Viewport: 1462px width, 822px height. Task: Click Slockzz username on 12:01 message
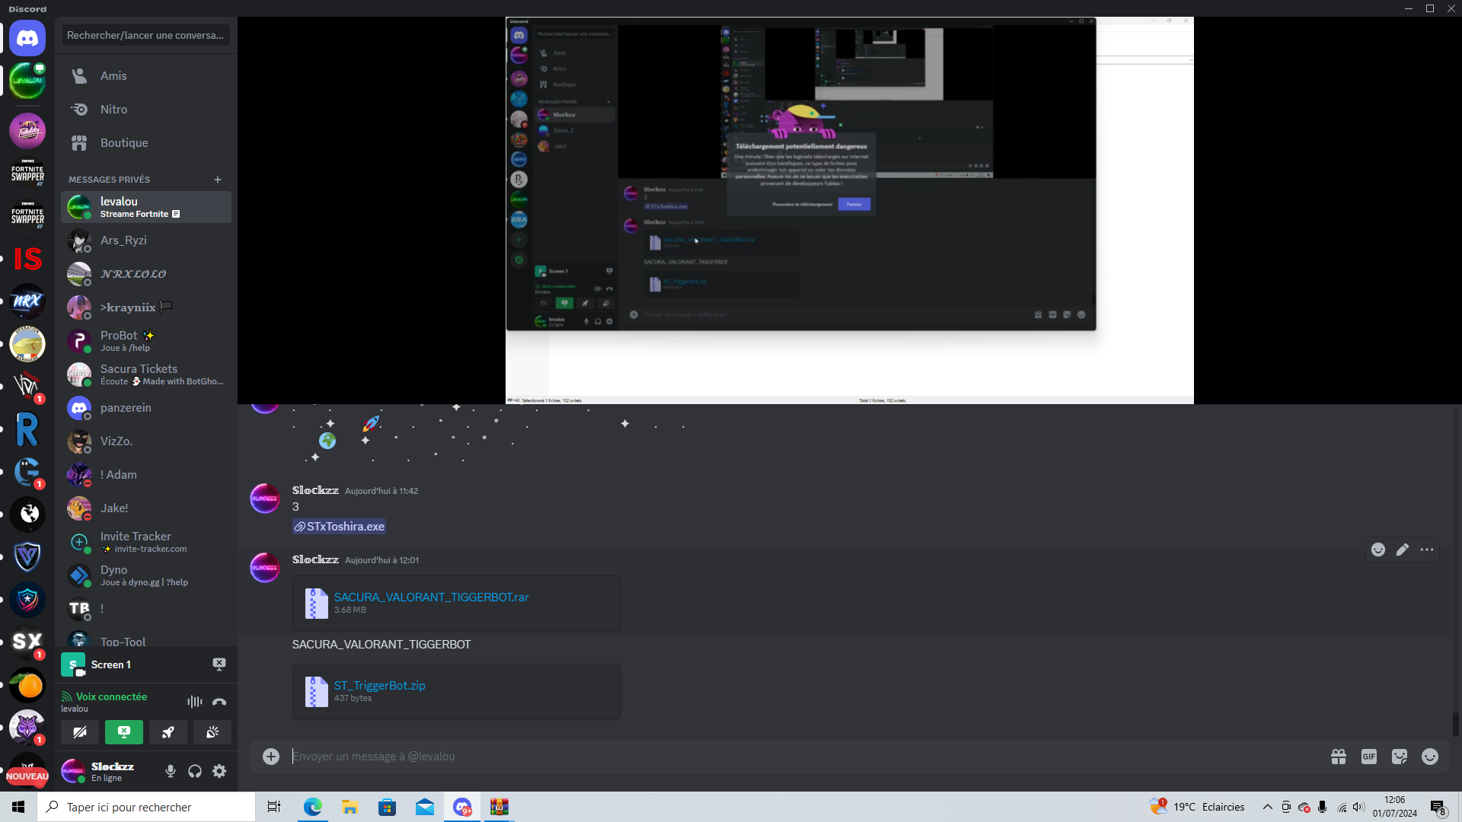pyautogui.click(x=315, y=559)
